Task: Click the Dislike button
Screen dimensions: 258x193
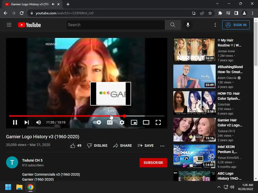Action: pos(97,146)
